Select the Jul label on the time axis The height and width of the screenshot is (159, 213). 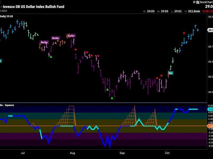[x=23, y=153]
